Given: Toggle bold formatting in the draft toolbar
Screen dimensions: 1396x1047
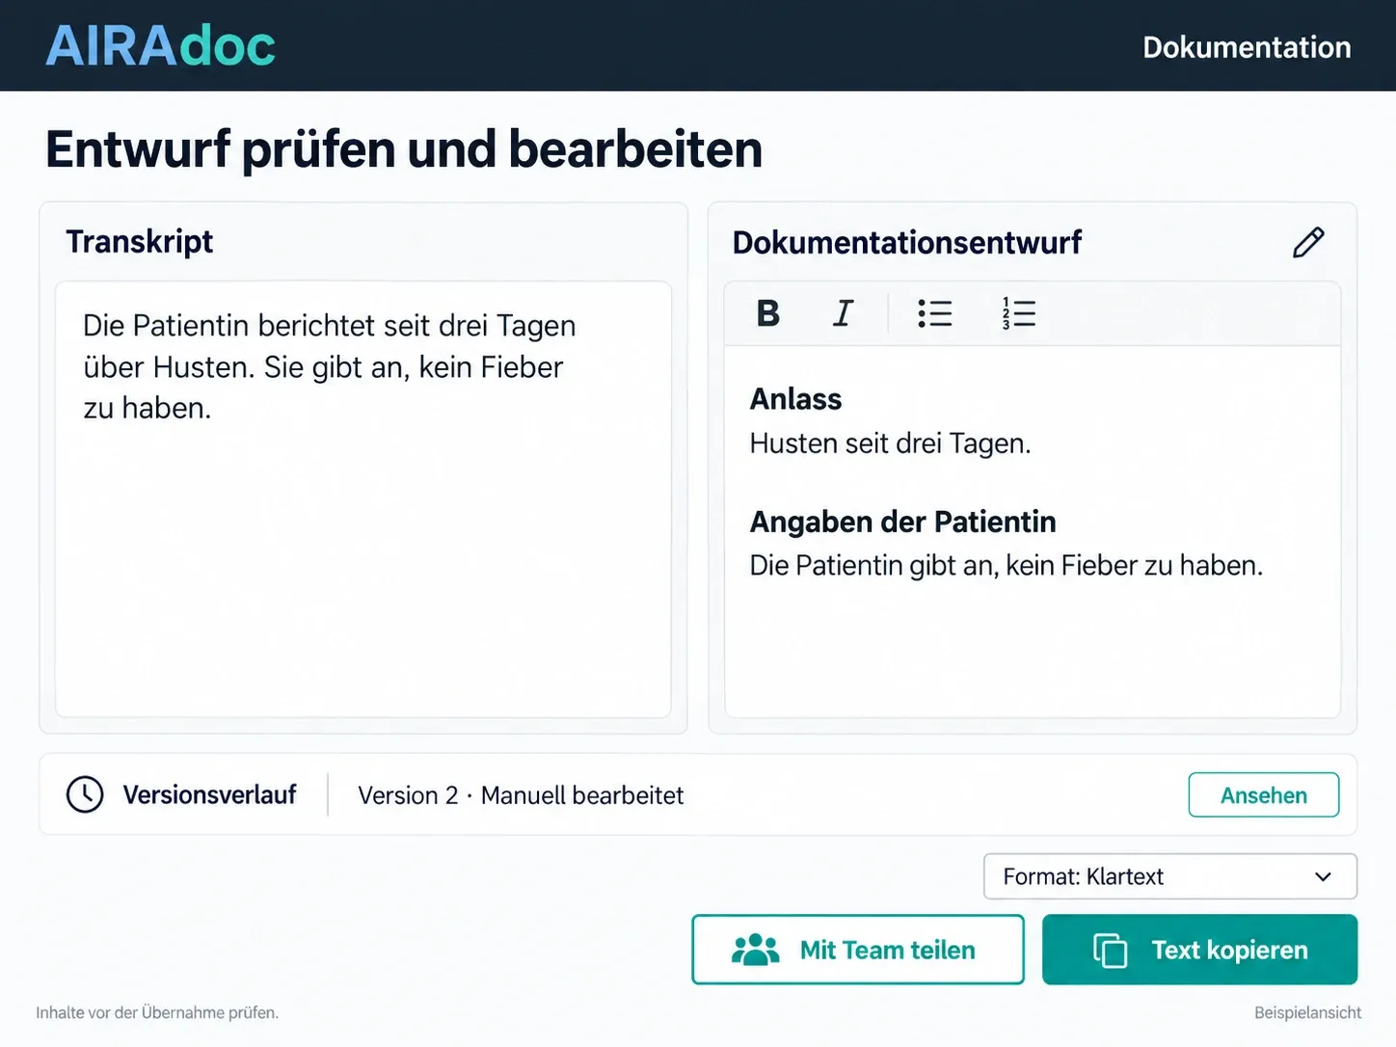Looking at the screenshot, I should pos(768,313).
